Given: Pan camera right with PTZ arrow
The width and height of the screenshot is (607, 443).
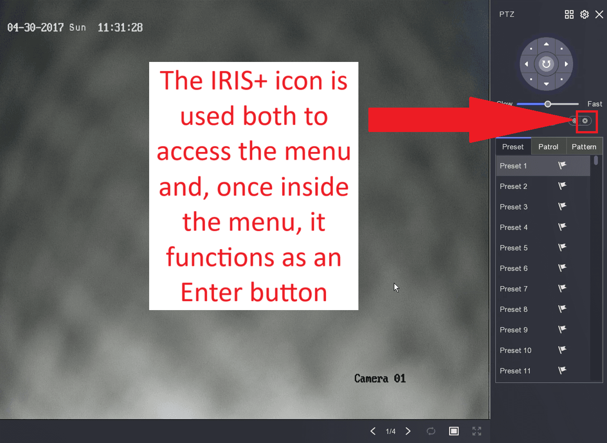Looking at the screenshot, I should pyautogui.click(x=566, y=64).
